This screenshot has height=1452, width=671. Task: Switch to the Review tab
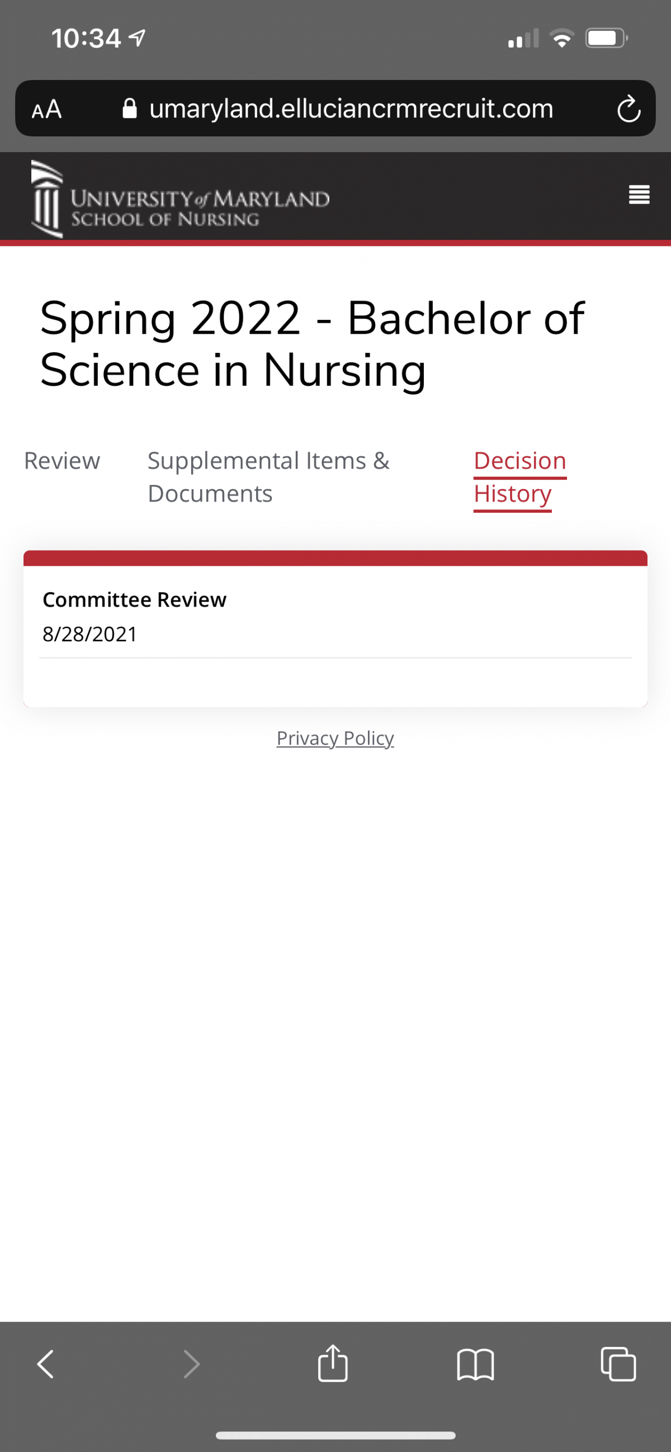pos(62,461)
